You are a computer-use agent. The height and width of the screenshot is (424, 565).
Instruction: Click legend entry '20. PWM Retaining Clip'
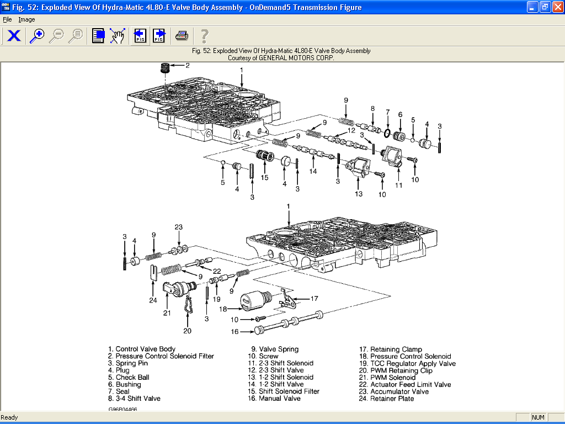point(396,370)
